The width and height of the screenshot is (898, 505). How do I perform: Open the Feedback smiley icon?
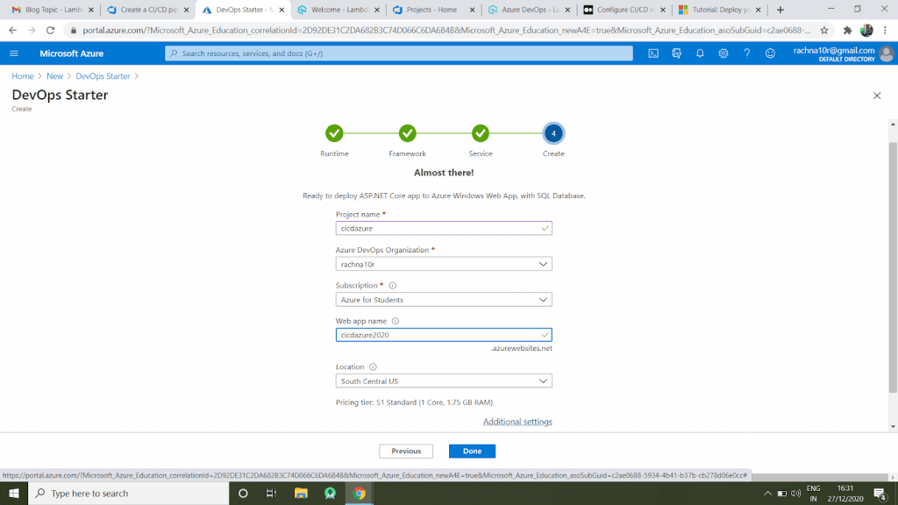pyautogui.click(x=770, y=53)
